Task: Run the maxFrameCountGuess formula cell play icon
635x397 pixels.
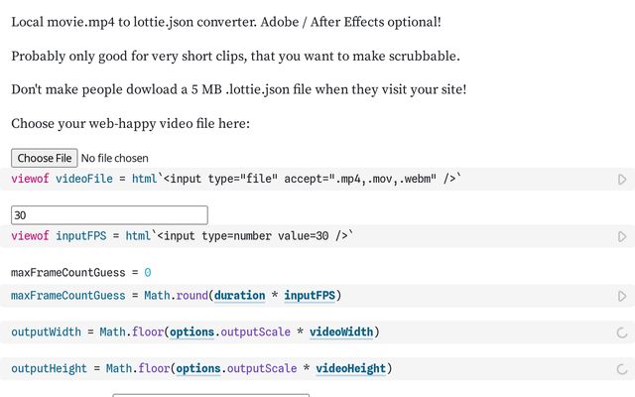Action: pyautogui.click(x=622, y=296)
